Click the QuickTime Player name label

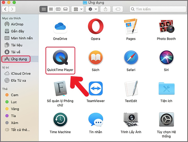point(60,70)
